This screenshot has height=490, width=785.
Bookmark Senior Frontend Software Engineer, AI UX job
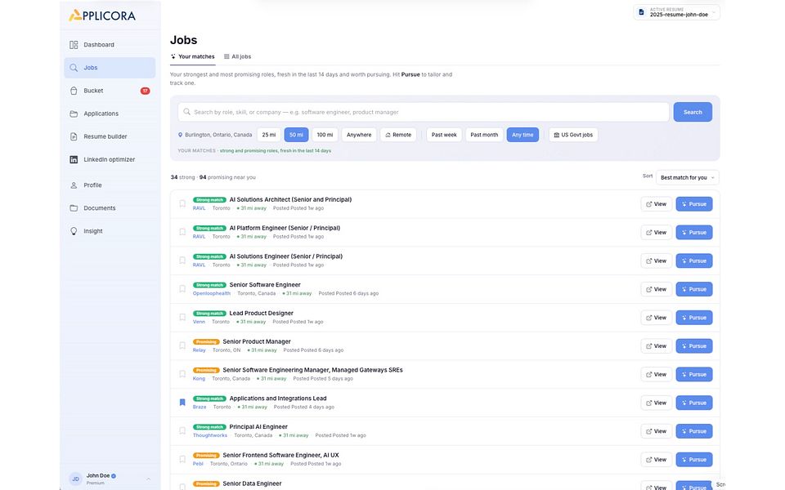tap(182, 460)
